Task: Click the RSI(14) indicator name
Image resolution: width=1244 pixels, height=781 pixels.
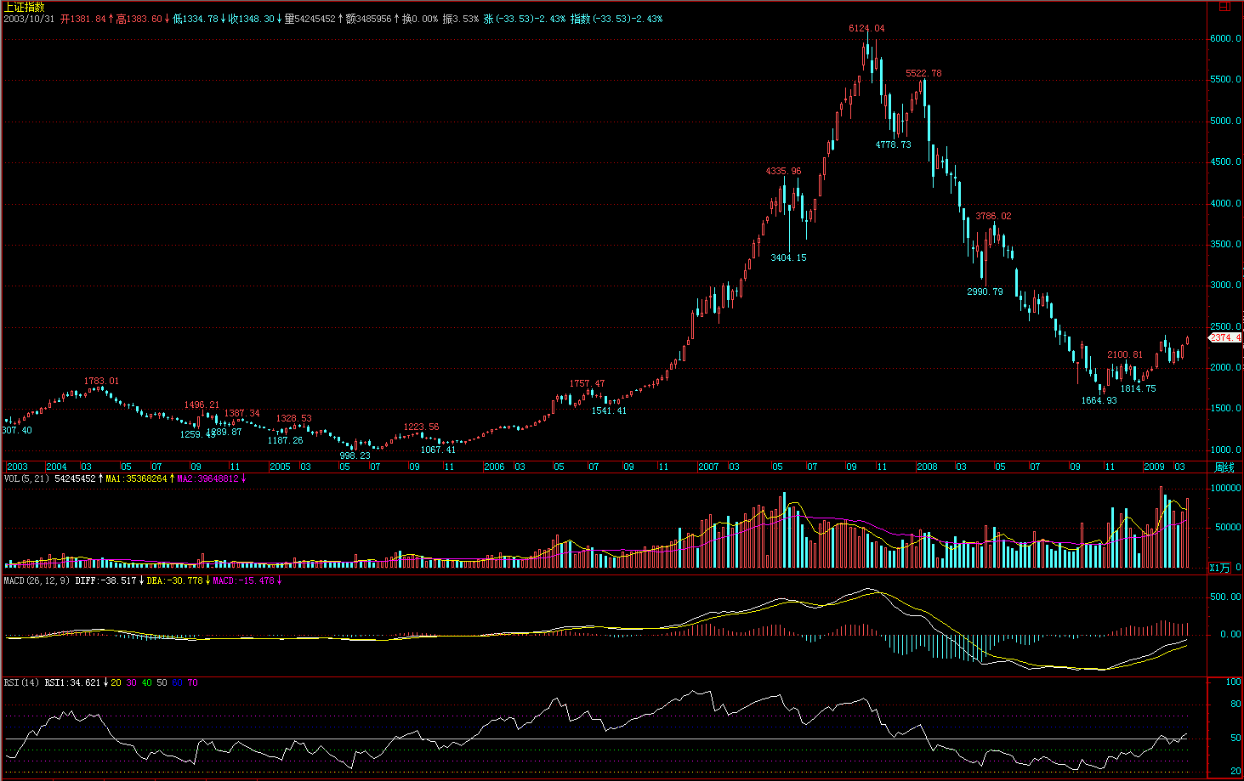Action: pyautogui.click(x=21, y=683)
